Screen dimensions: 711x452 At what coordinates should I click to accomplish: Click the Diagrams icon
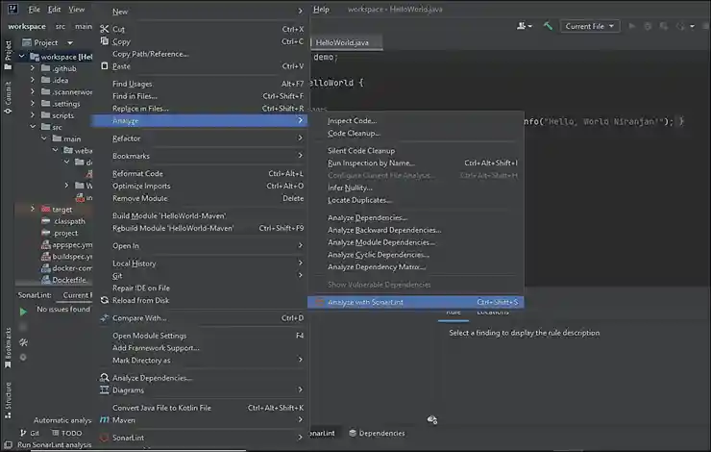click(105, 389)
